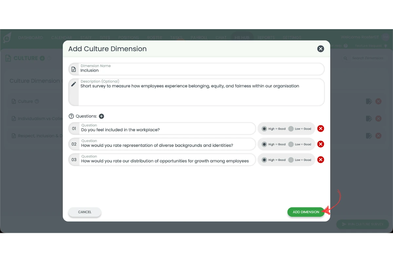Open Staff in background nav bar
Viewport: 393px width, 262px height.
click(86, 38)
